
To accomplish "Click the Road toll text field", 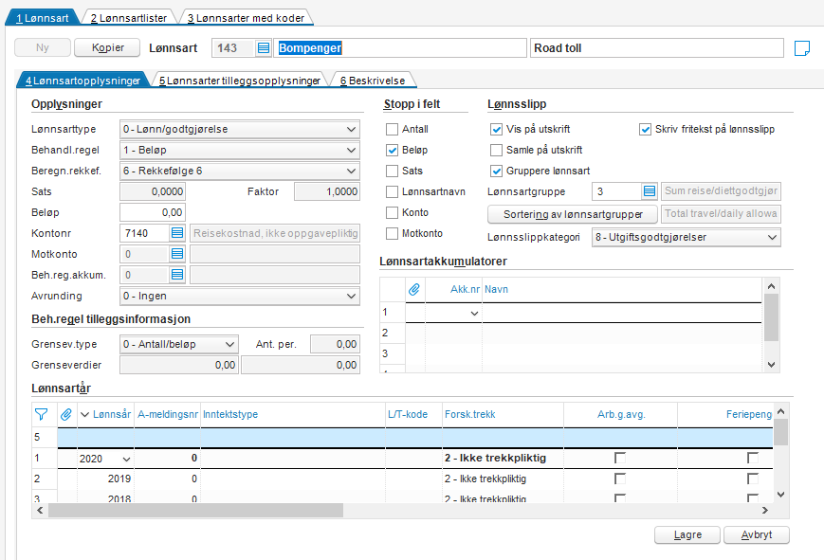I will [657, 47].
